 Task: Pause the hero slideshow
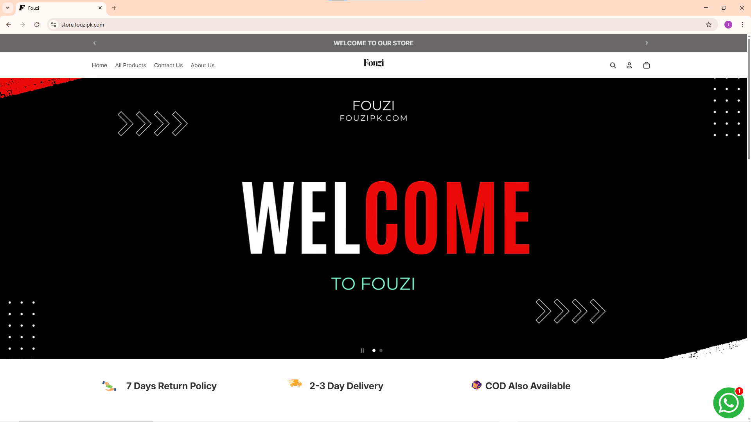(x=362, y=350)
